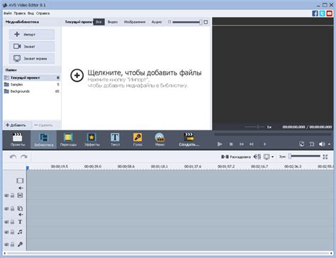Lock the video overlay track
Viewport: 336px width, 258px height.
click(x=12, y=208)
